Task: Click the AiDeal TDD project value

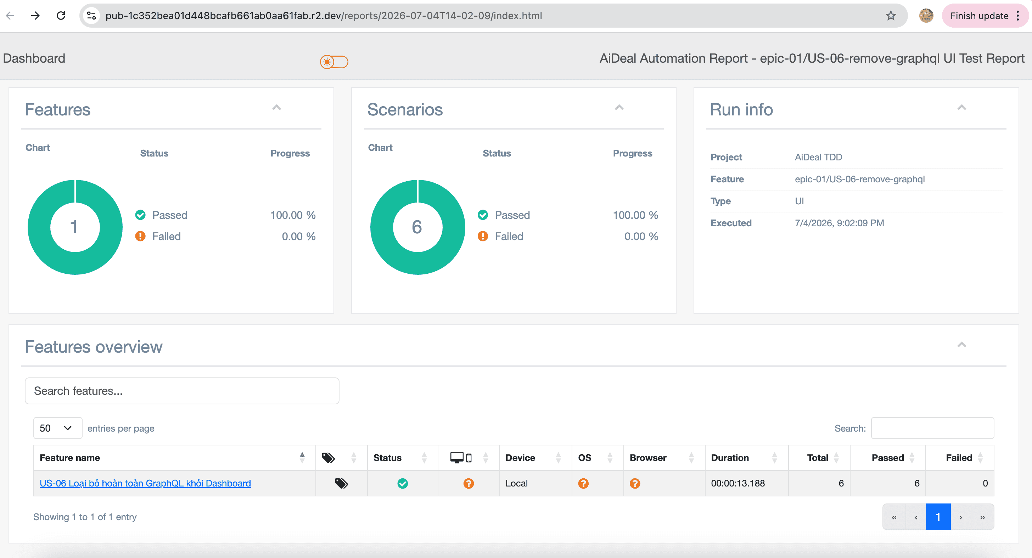Action: click(818, 157)
